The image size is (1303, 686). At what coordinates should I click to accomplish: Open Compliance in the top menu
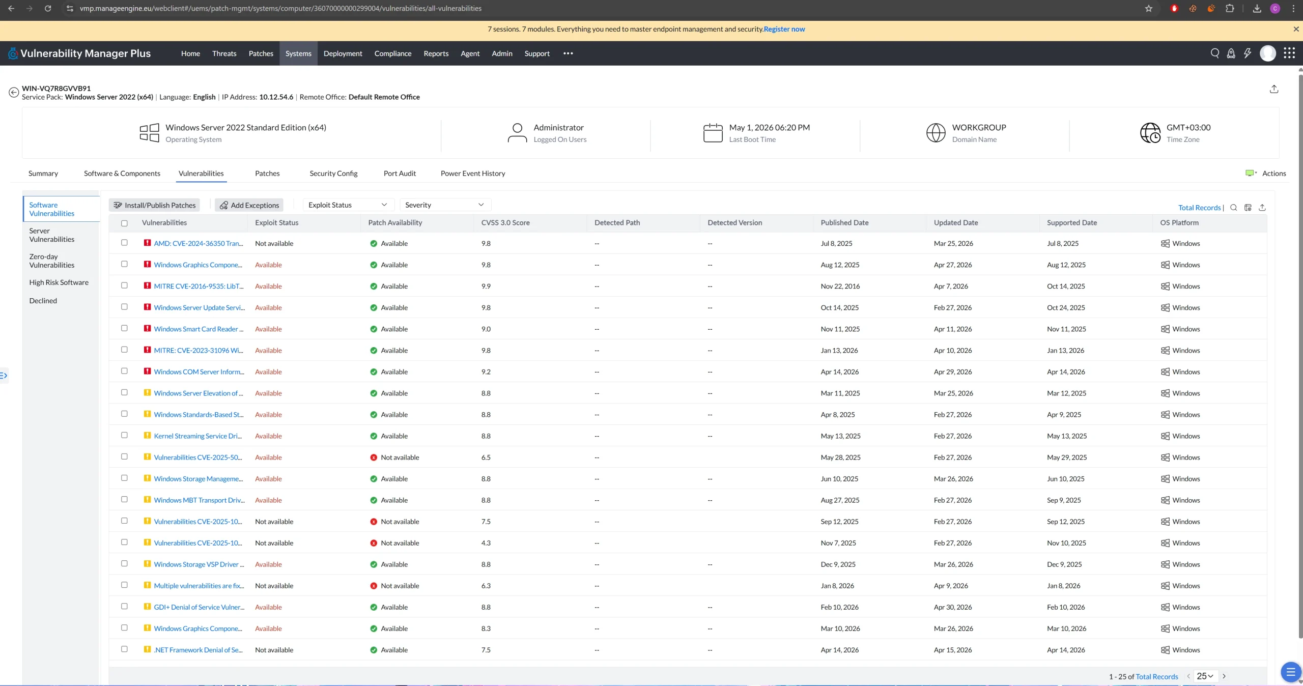click(x=393, y=53)
